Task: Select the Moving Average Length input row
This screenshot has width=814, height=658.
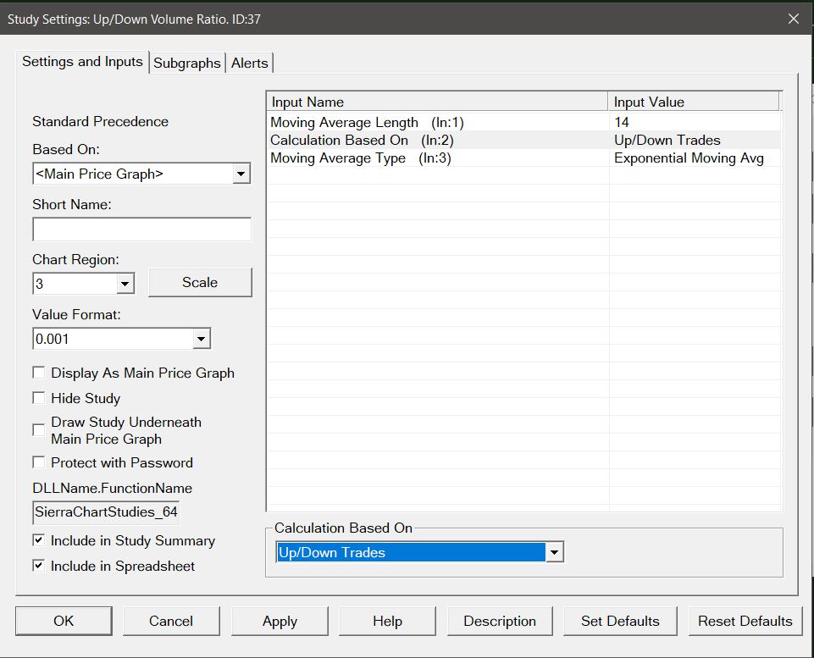Action: (438, 123)
